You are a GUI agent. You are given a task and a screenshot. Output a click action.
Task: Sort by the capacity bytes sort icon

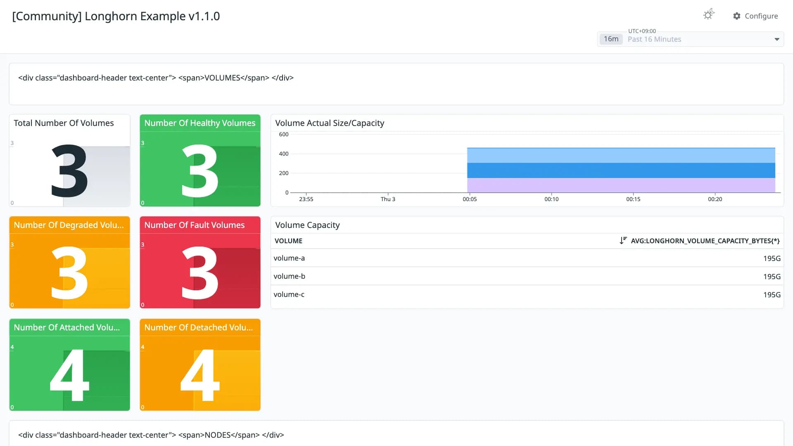coord(623,241)
